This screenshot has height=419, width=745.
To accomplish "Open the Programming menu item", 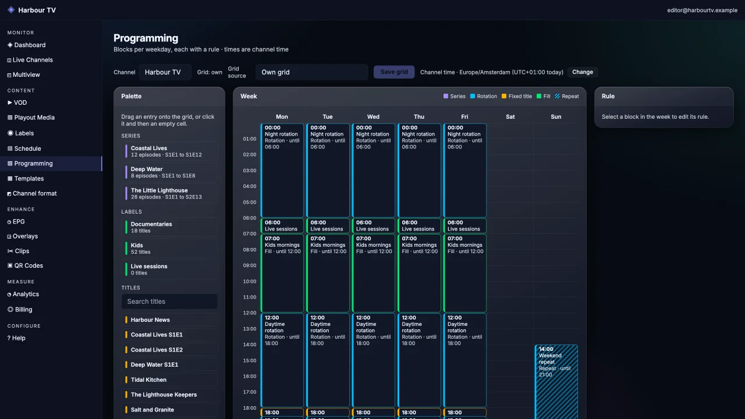I will (51, 164).
